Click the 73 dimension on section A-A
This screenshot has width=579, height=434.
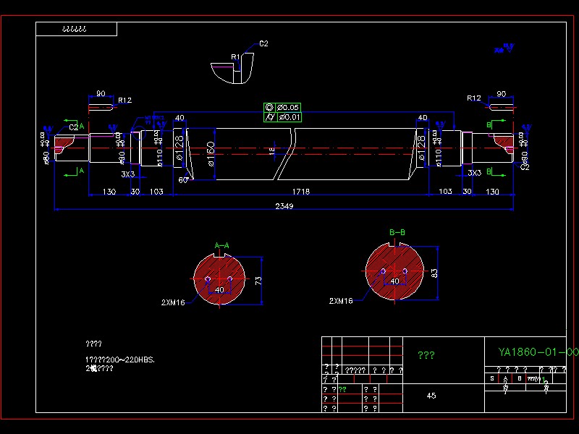click(x=258, y=281)
